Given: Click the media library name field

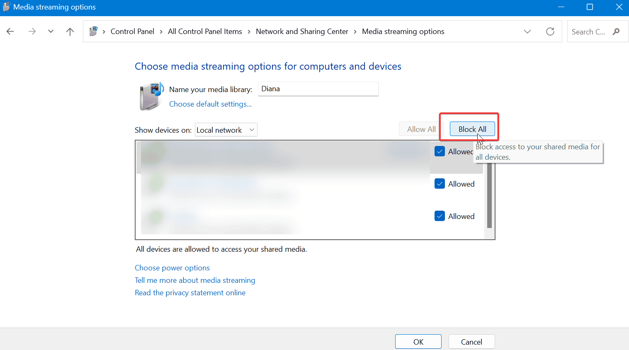Looking at the screenshot, I should (318, 89).
